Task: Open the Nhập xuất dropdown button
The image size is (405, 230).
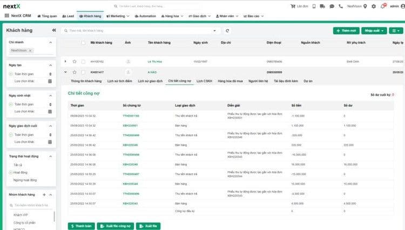Action: (374, 31)
